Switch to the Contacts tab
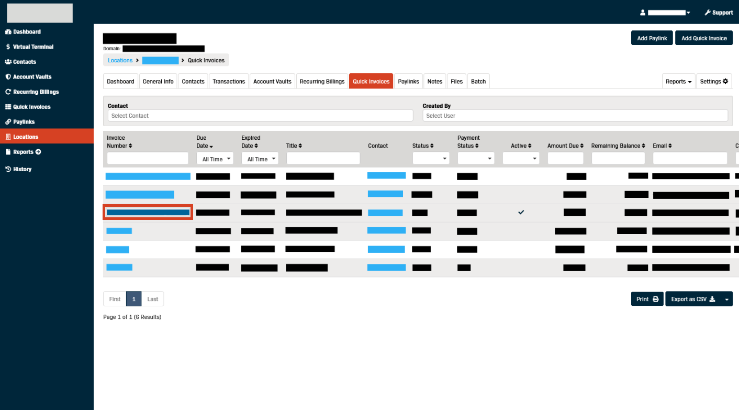Viewport: 739px width, 410px height. [193, 82]
